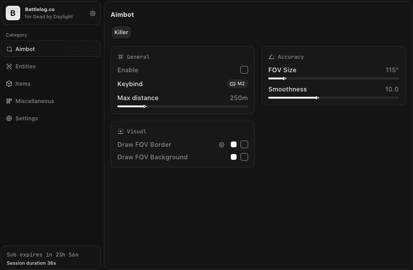413x270 pixels.
Task: Change the M2 keybind button
Action: coord(238,84)
